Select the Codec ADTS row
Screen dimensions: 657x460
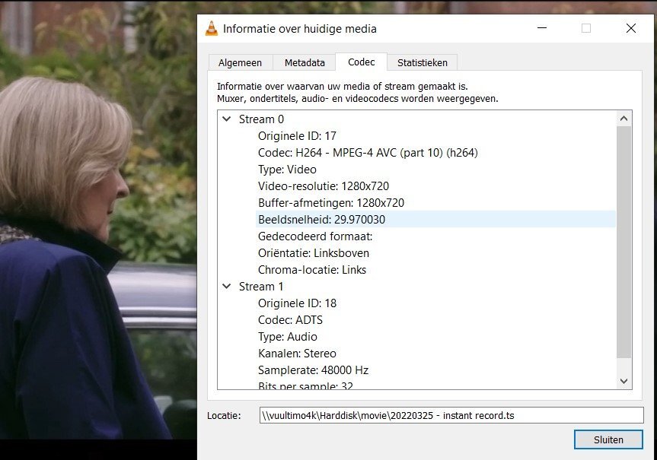(x=290, y=320)
